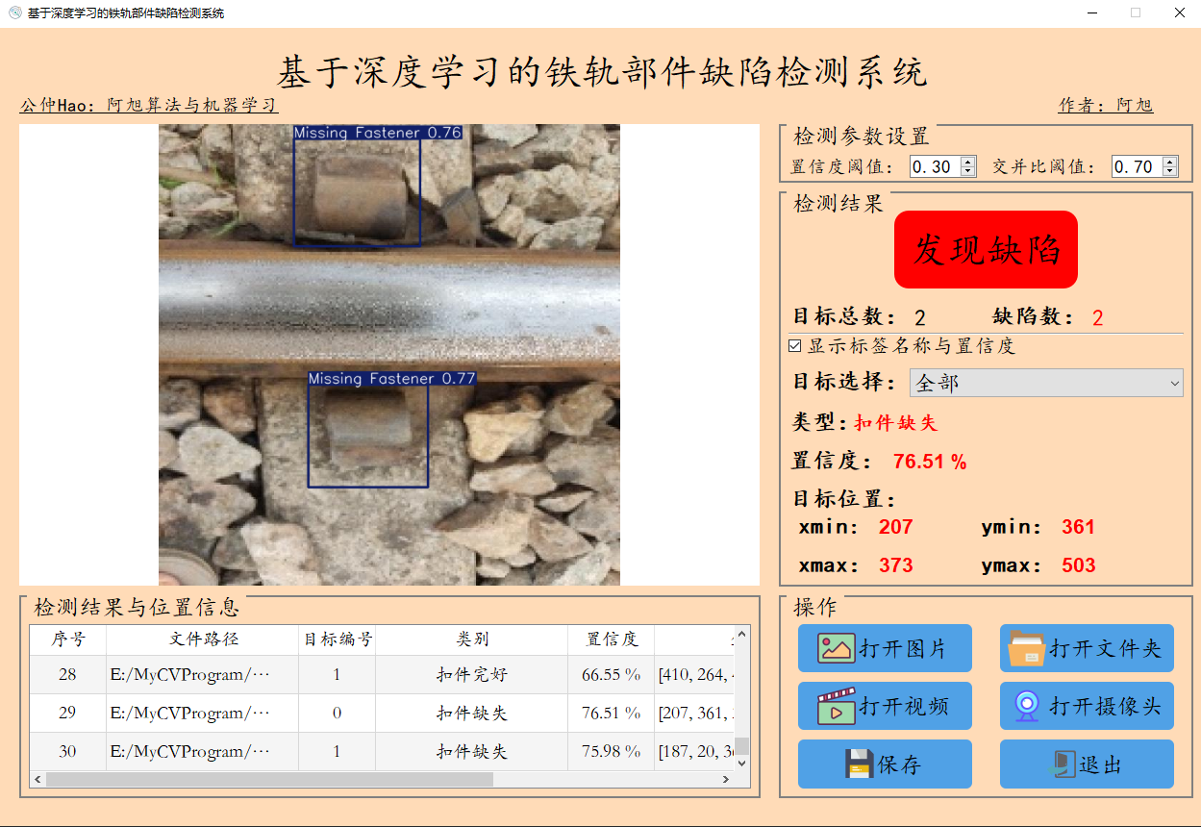Click the 66.55 % confidence cell

[x=612, y=675]
